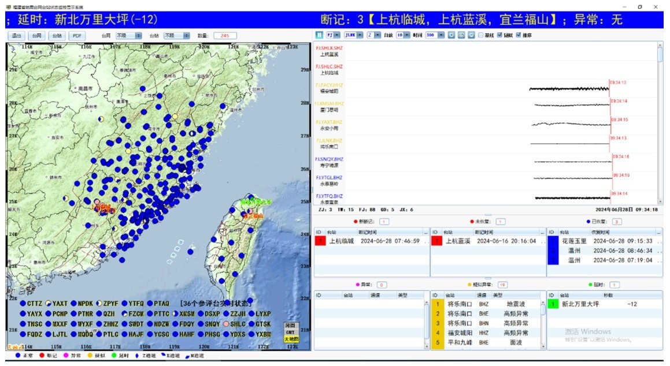Image resolution: width=670 pixels, height=366 pixels.
Task: Pause the waveform display
Action: (319, 35)
